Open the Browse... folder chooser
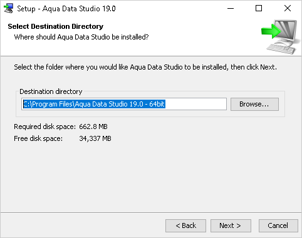302x238 pixels. [254, 104]
